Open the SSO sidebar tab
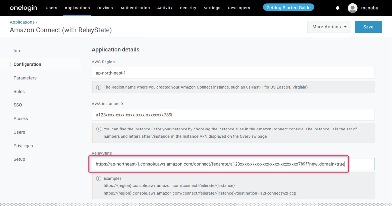Viewport: 392px width, 206px height. [18, 105]
